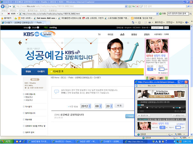
Task: Click the airplane icon on the banner
Action: [20, 43]
